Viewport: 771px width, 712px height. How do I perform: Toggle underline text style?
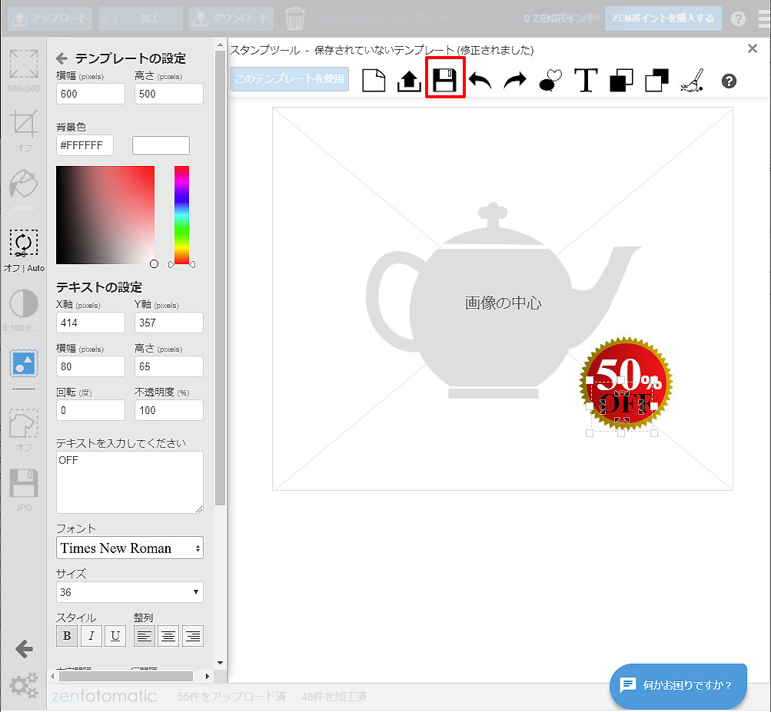tap(115, 636)
